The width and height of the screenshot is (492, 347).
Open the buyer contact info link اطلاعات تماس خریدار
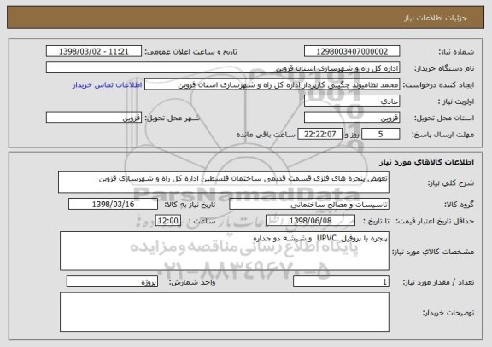click(x=108, y=85)
